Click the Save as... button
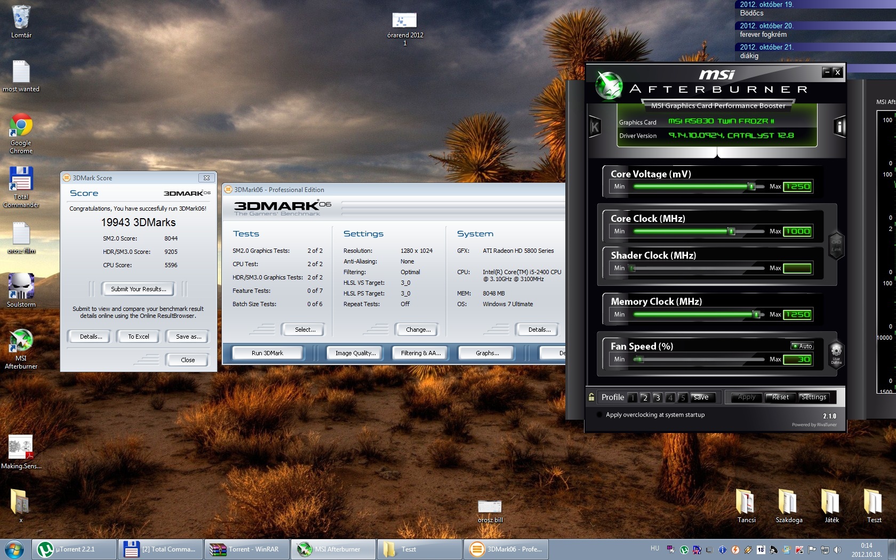The image size is (896, 560). 188,337
